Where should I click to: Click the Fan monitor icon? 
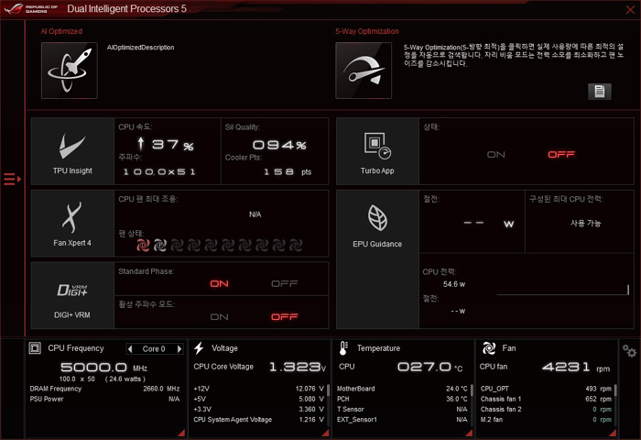click(488, 348)
